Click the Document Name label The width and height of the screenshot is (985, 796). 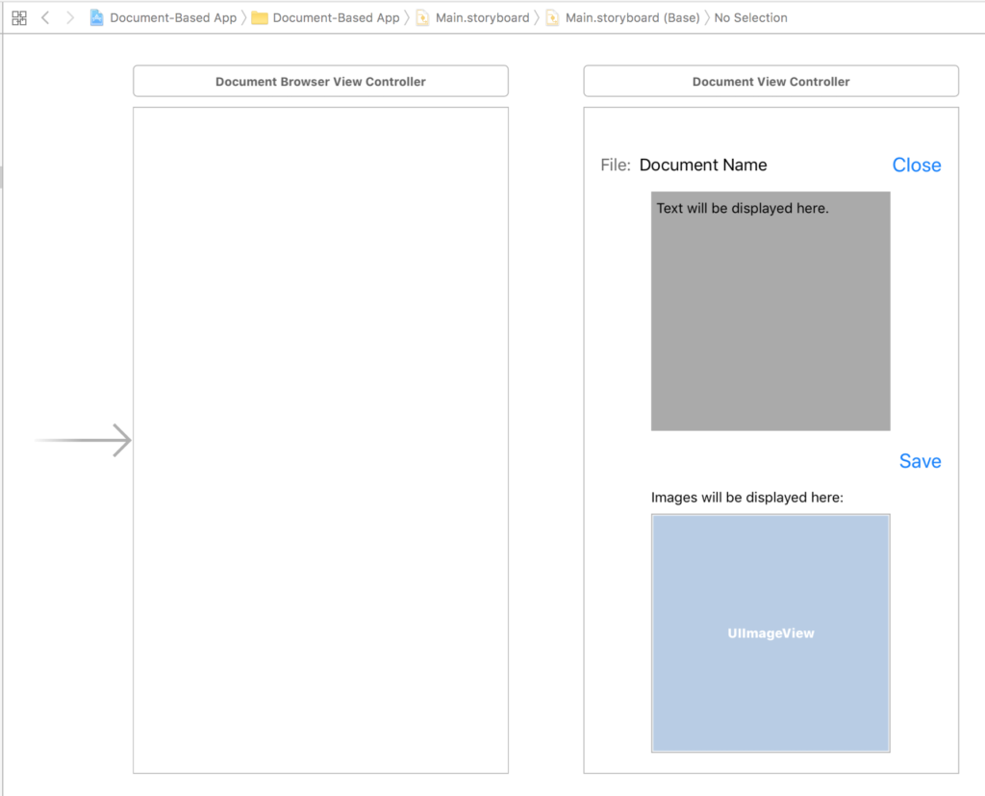click(x=703, y=165)
